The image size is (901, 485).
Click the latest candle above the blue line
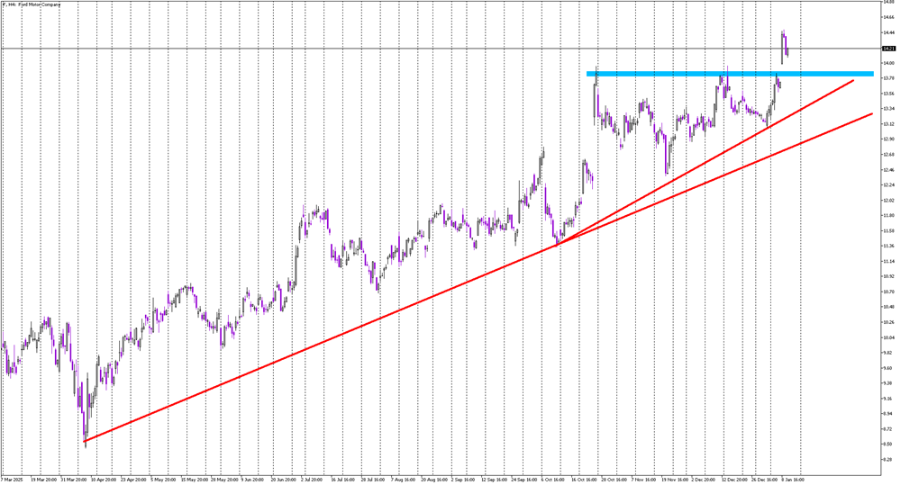point(784,43)
